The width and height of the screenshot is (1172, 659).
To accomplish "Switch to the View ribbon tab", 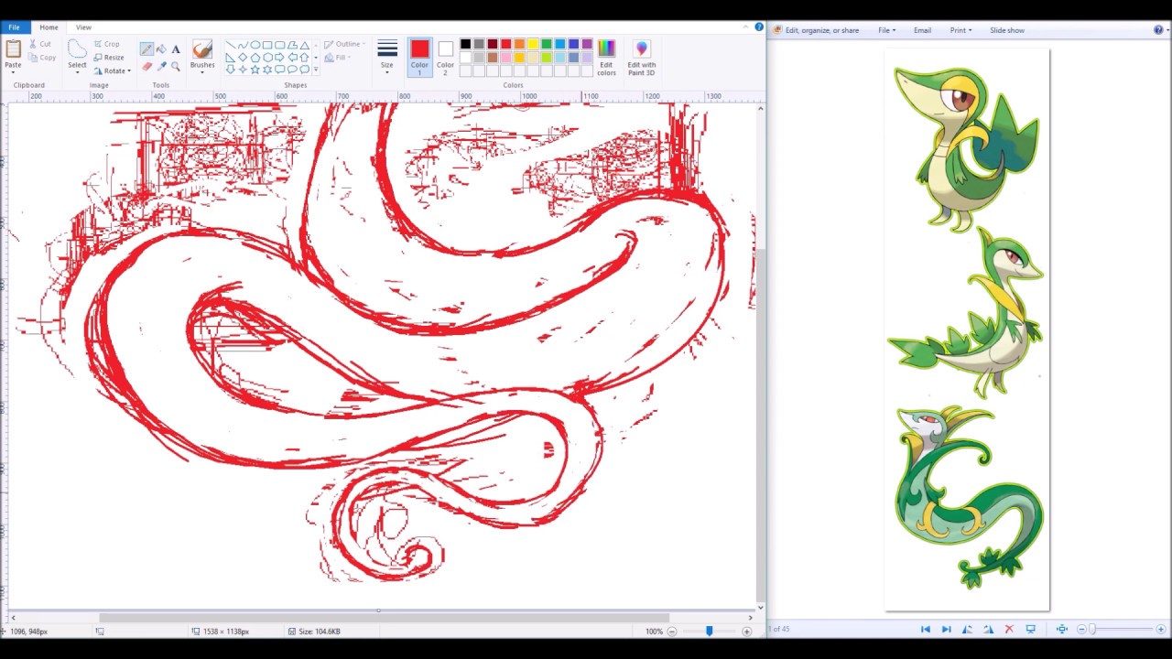I will tap(83, 27).
